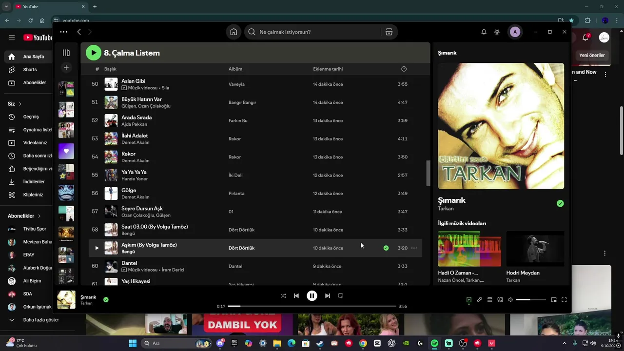
Task: Enter Spotify full screen mode
Action: (564, 300)
